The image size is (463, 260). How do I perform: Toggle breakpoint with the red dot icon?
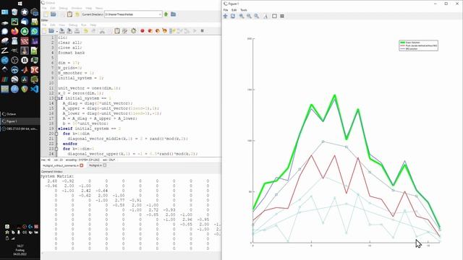[143, 30]
